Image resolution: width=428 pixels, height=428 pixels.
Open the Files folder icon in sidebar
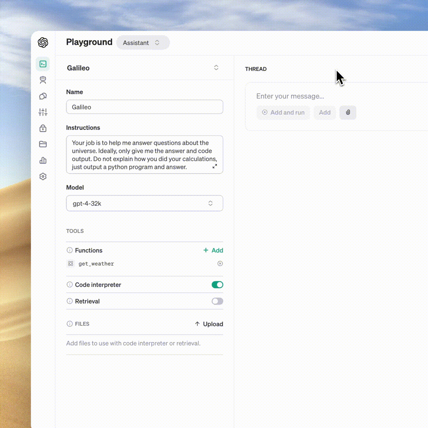tap(43, 144)
